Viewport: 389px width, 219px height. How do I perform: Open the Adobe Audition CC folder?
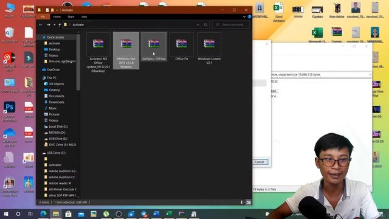[x=62, y=177]
